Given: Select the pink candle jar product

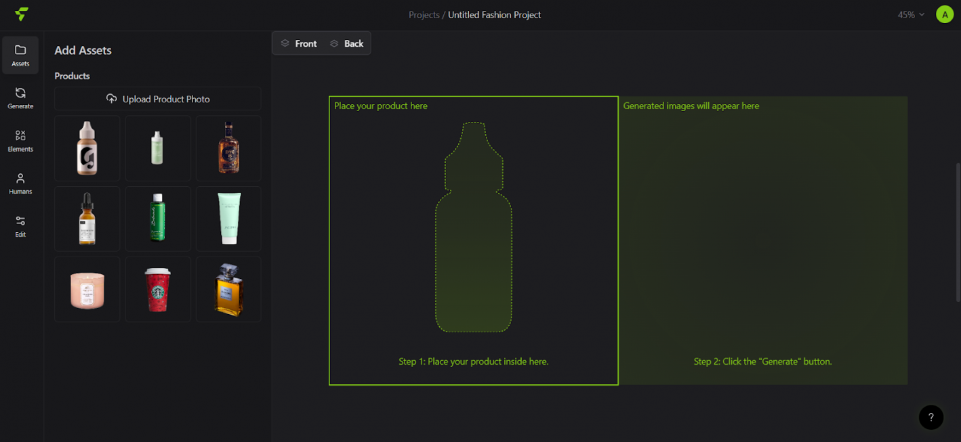Looking at the screenshot, I should (87, 289).
